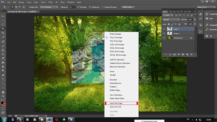Select the Eraser tool

(3, 58)
